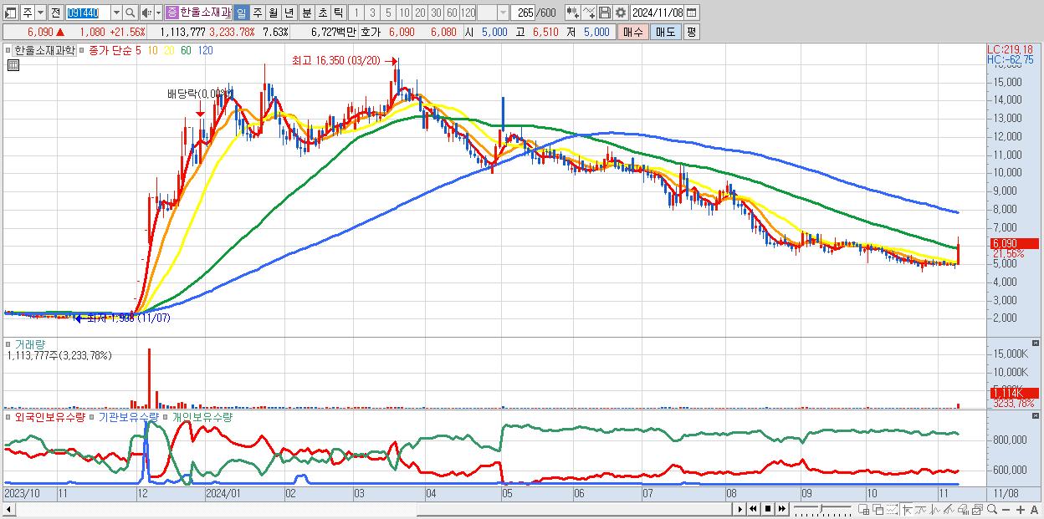Image resolution: width=1044 pixels, height=519 pixels.
Task: Click the window layout icon at top-left
Action: (11, 13)
